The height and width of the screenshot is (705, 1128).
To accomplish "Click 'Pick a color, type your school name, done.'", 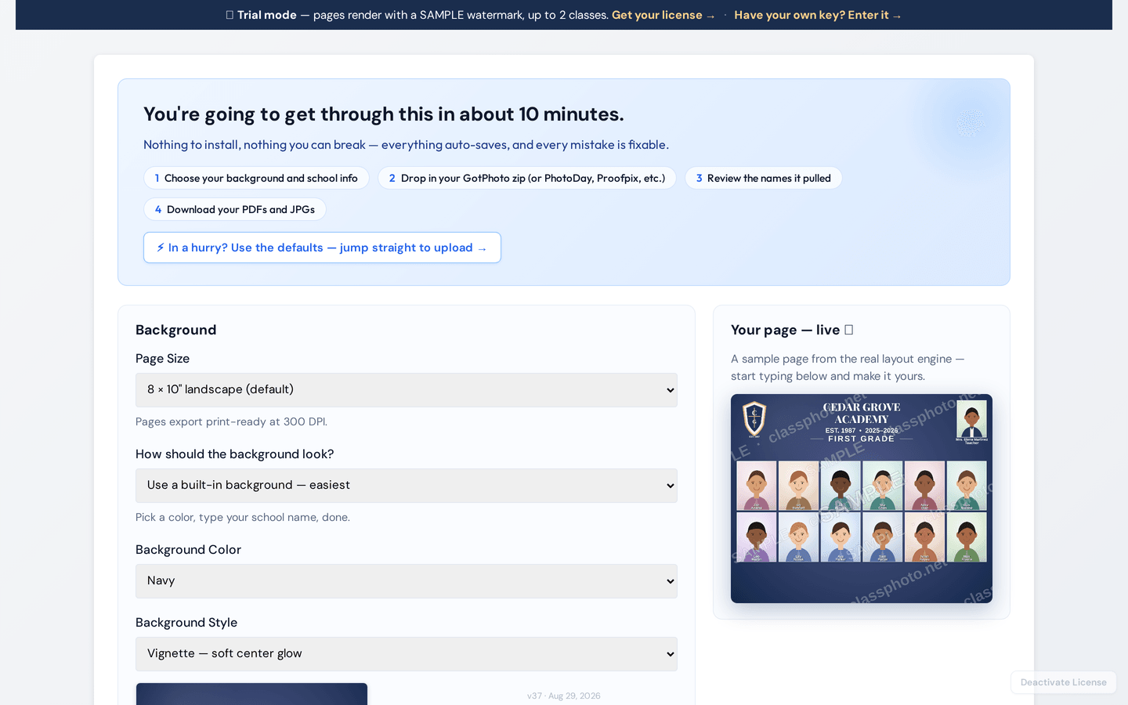I will [243, 517].
